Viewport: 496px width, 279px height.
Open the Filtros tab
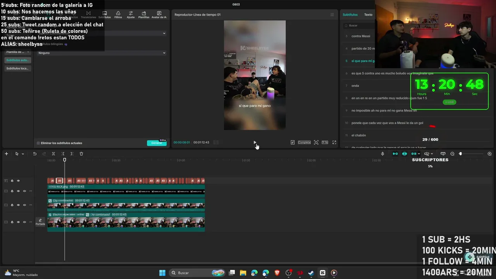pos(118,15)
